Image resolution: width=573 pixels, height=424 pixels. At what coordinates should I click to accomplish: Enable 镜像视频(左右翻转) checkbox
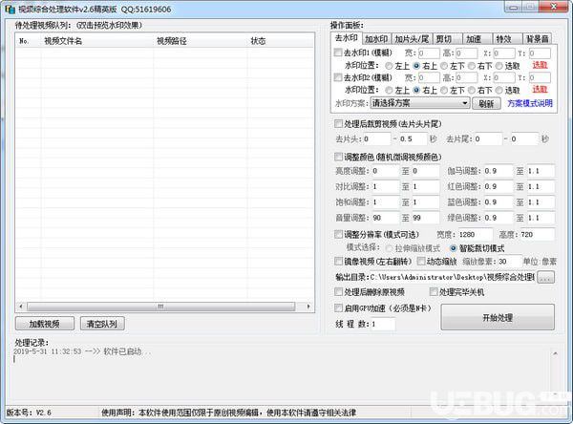(x=338, y=262)
